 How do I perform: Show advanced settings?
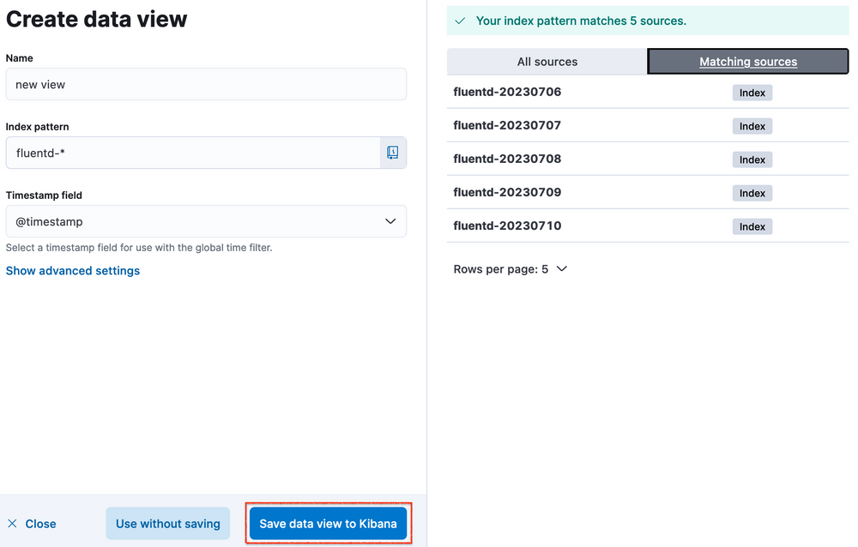[x=73, y=270]
